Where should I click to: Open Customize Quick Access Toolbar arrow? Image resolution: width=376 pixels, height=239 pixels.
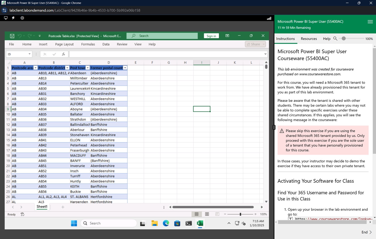(40, 36)
